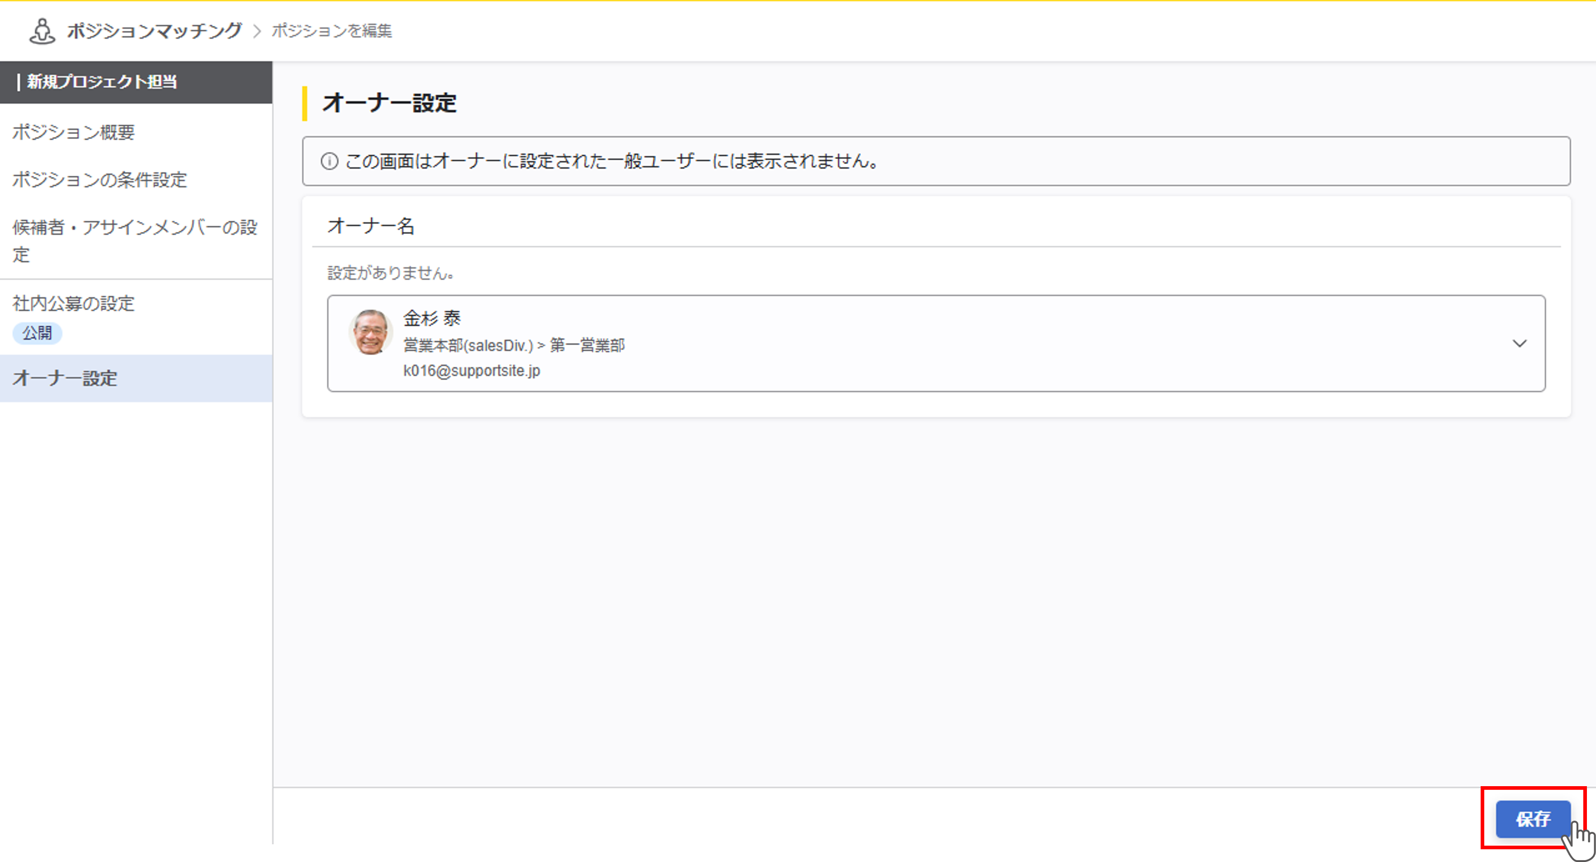Viewport: 1596px width, 862px height.
Task: Open ポジション概要 in the sidebar
Action: 73,132
